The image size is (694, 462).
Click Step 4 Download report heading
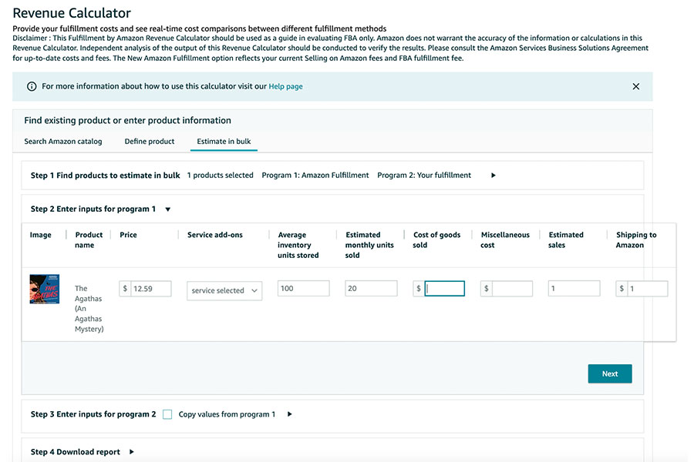point(76,452)
